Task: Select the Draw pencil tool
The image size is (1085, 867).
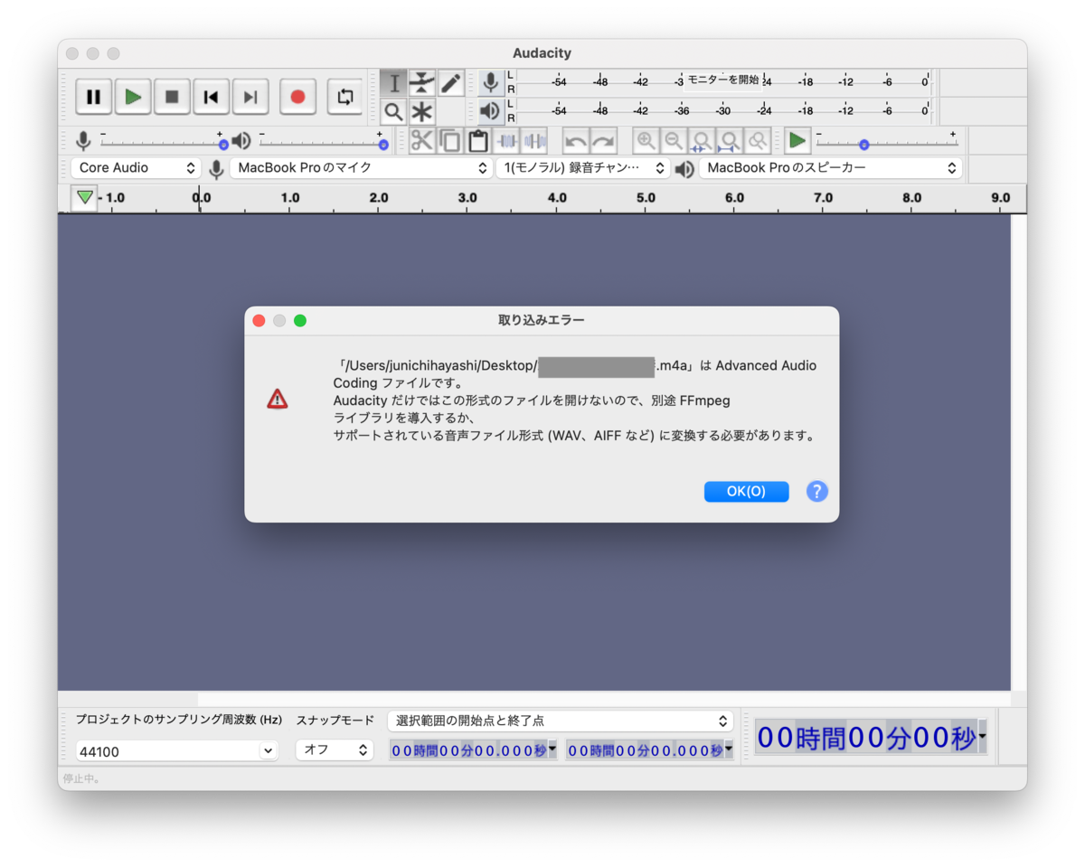Action: click(450, 83)
